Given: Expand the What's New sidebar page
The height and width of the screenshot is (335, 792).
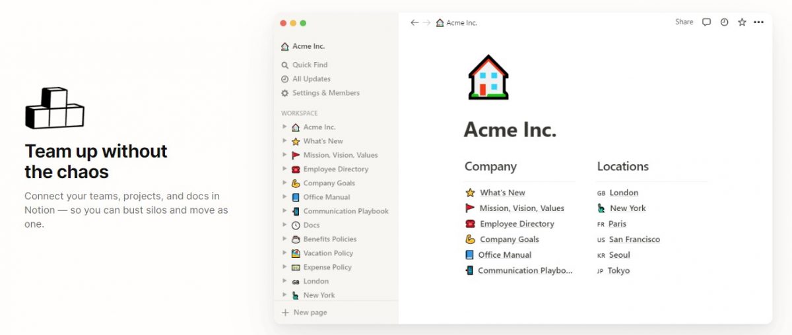Looking at the screenshot, I should (284, 141).
